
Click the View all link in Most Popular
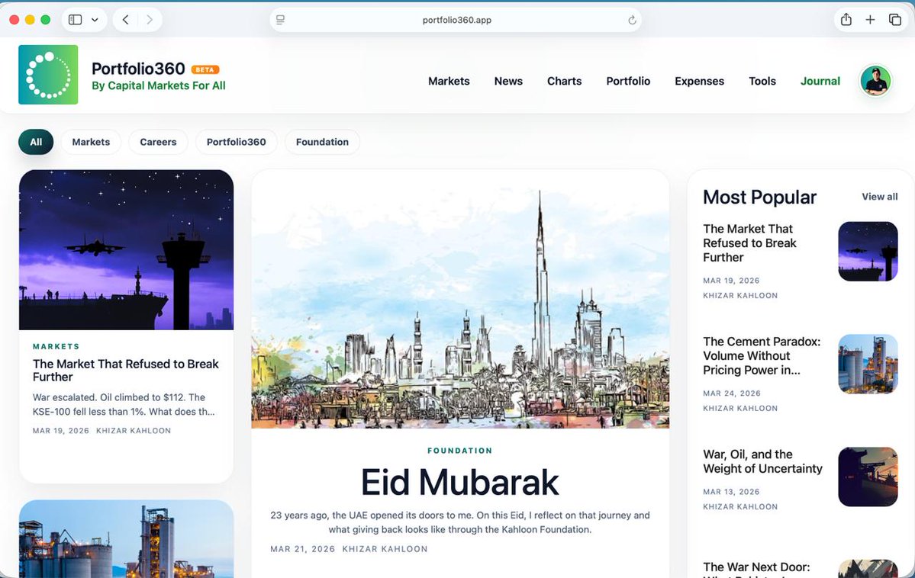point(879,197)
